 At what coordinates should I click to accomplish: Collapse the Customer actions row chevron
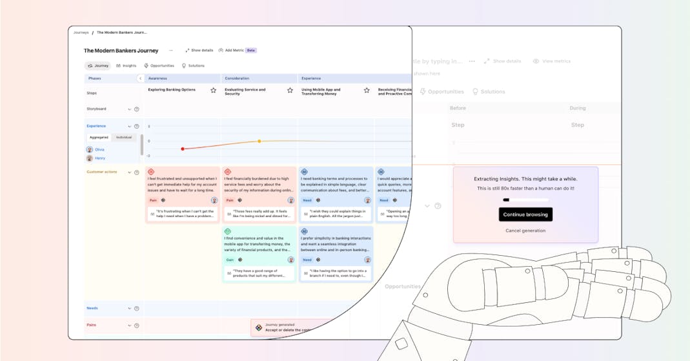pos(129,172)
